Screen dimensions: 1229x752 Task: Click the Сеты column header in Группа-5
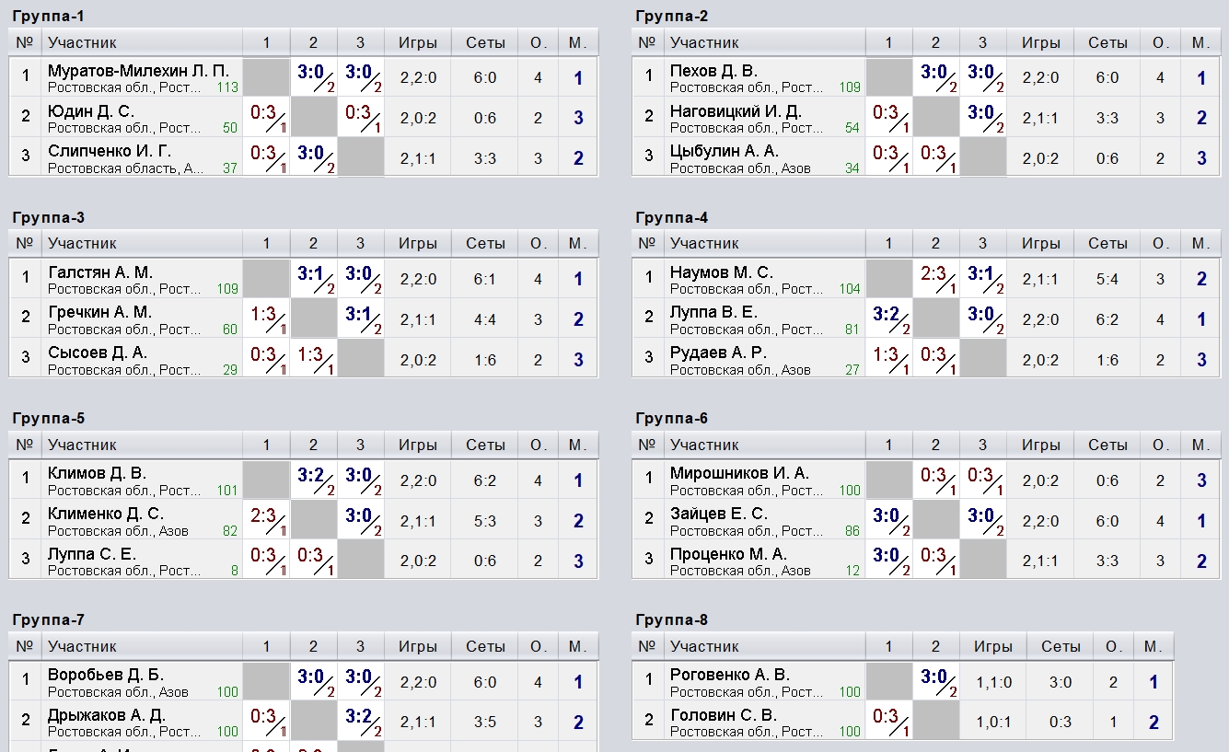pyautogui.click(x=485, y=445)
